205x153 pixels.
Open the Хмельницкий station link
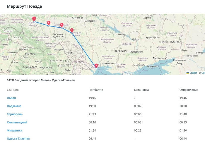coord(17,122)
